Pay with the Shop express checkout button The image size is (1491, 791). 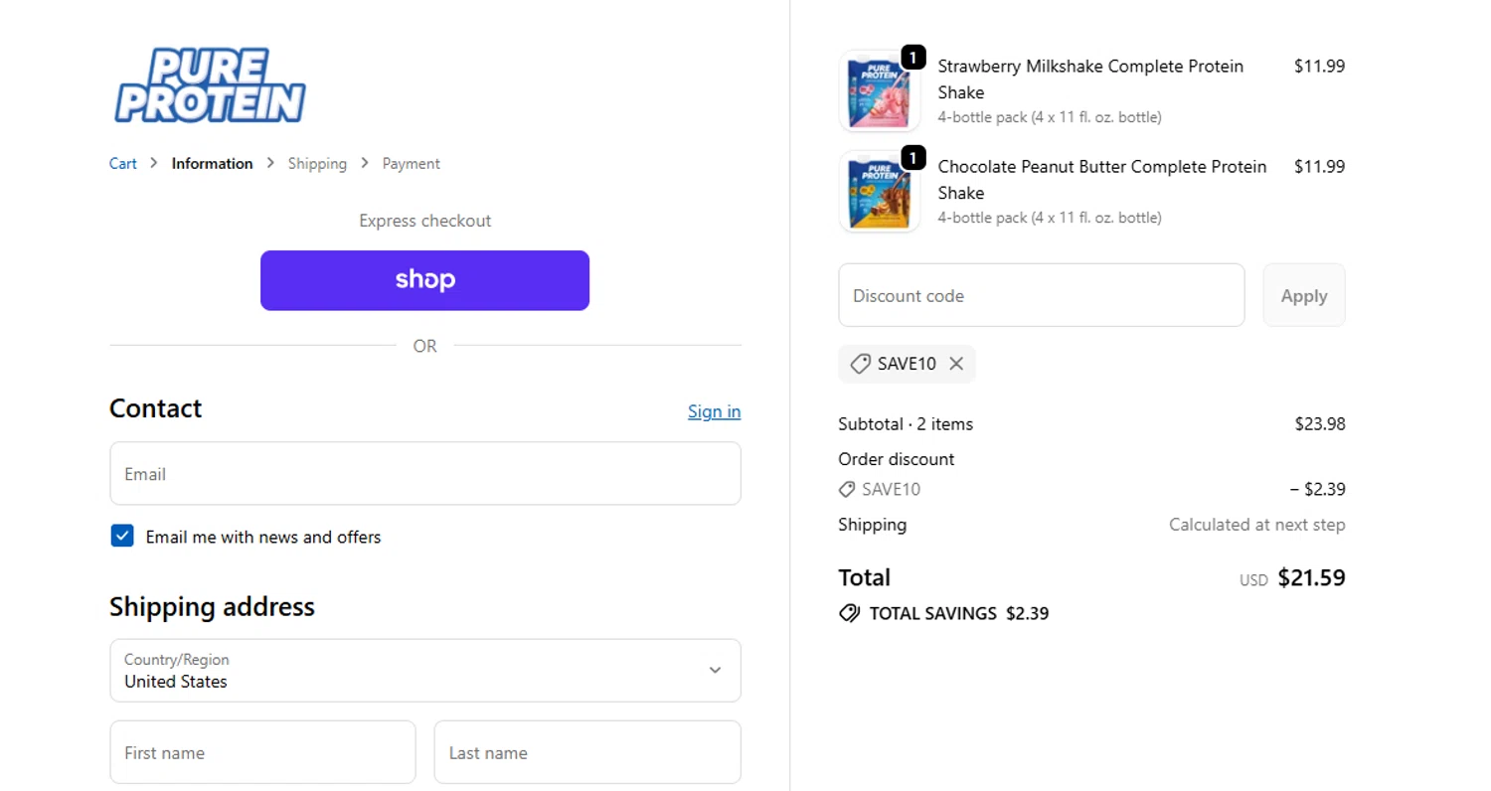[x=425, y=280]
